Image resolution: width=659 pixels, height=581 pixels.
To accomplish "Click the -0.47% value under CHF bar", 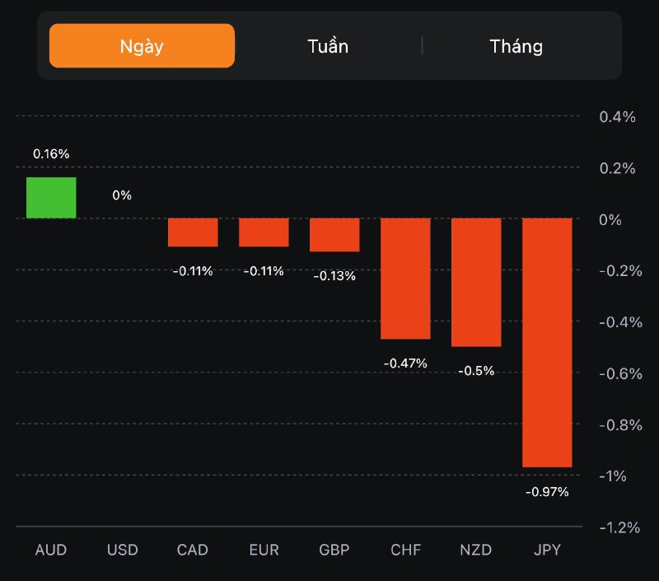I will 405,363.
